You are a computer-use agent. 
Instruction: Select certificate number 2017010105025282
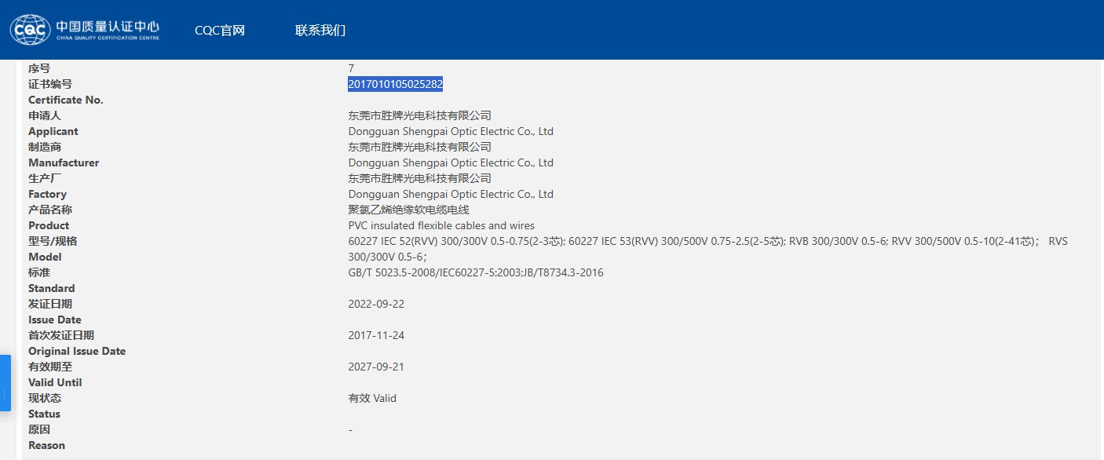pos(396,84)
